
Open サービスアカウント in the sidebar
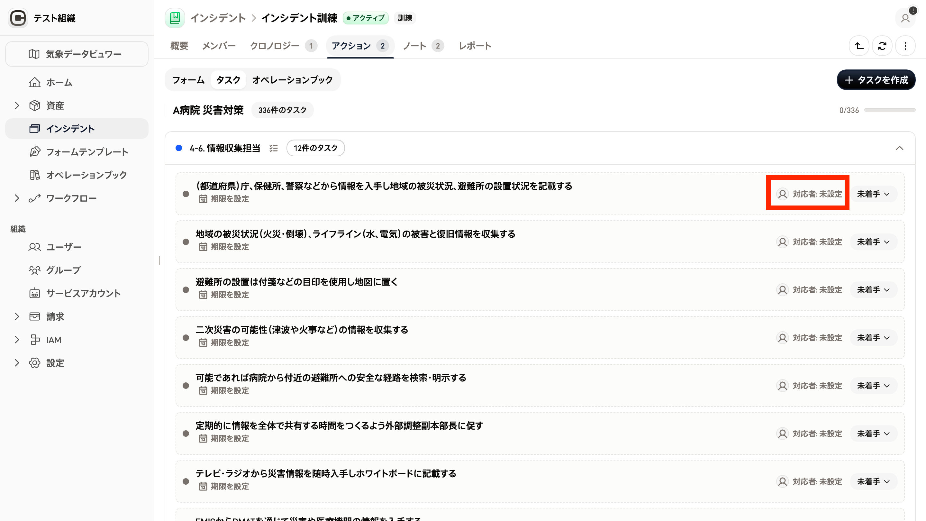point(77,293)
